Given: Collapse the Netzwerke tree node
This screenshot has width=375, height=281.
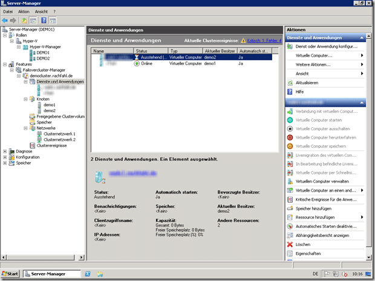Looking at the screenshot, I should pyautogui.click(x=25, y=128).
